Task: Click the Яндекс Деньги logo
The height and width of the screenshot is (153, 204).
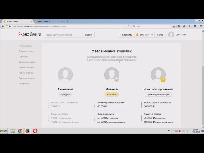Action: [30, 34]
